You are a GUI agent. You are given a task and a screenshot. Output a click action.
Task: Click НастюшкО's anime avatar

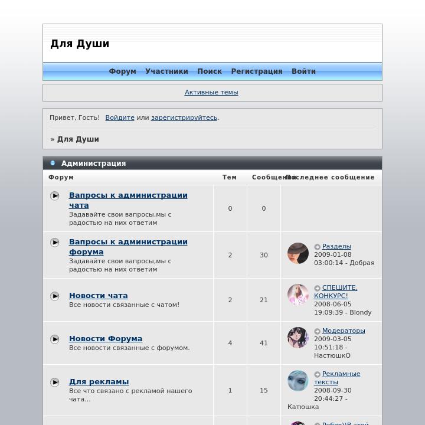tap(298, 338)
